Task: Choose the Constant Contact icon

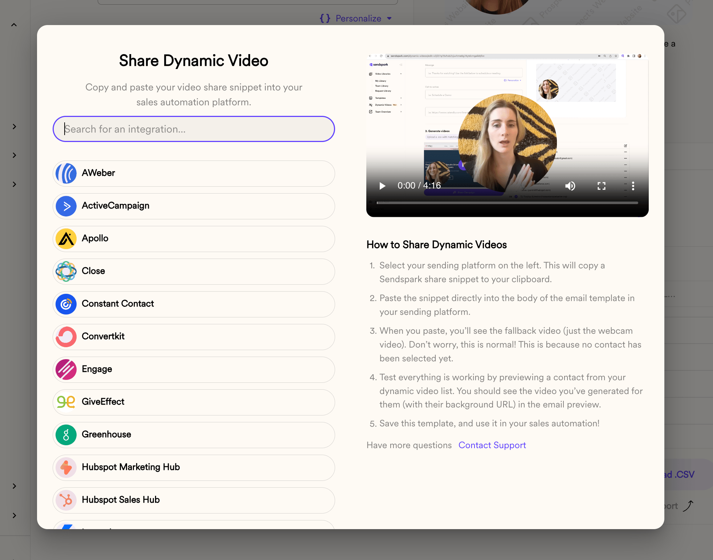Action: [66, 304]
